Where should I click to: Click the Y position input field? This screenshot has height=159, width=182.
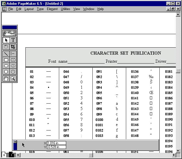click(56, 147)
